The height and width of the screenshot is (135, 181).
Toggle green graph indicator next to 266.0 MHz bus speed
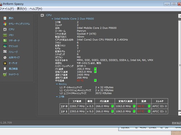pos(95,69)
